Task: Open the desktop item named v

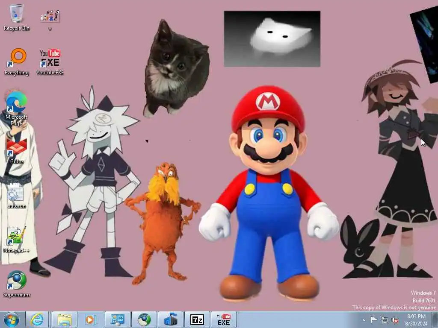Action: (50, 19)
